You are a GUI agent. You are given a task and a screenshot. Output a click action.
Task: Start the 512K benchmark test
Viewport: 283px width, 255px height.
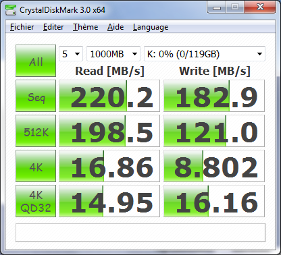click(36, 131)
